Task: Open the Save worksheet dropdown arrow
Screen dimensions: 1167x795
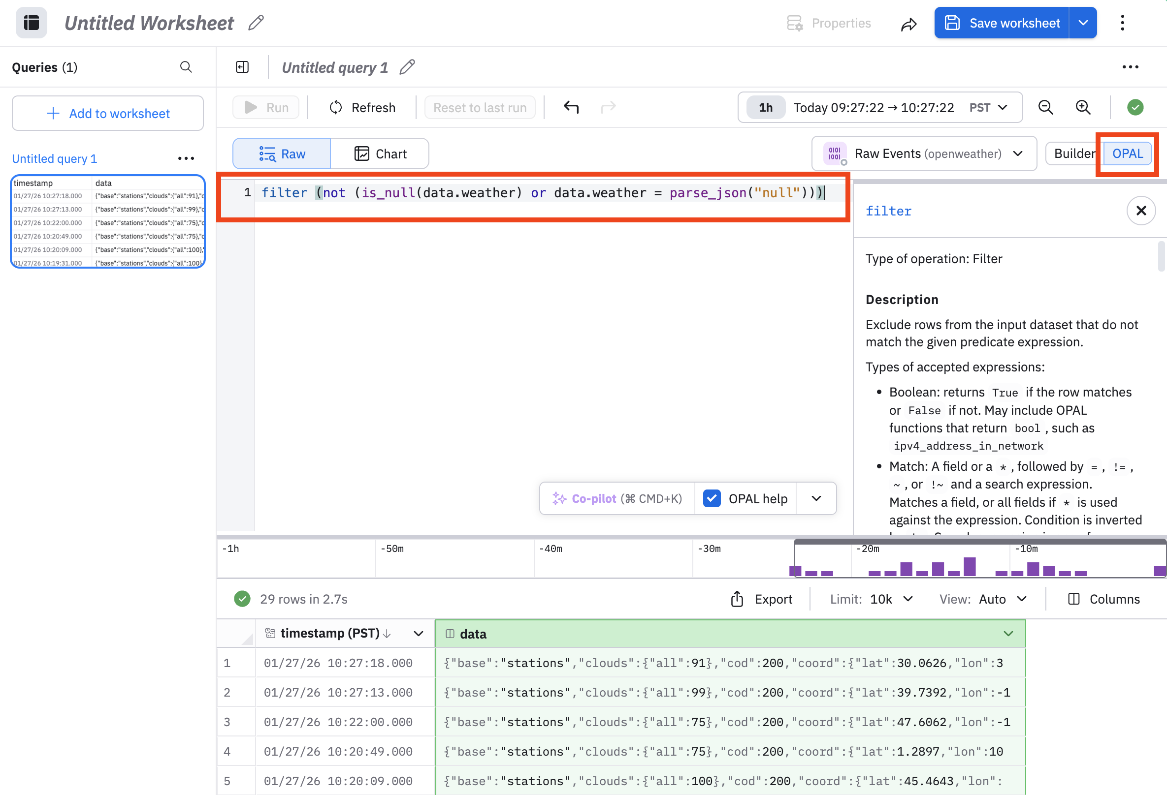Action: click(x=1083, y=23)
